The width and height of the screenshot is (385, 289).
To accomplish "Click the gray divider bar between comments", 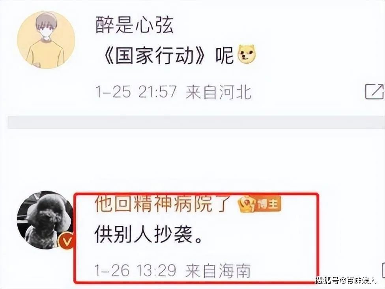I will tap(196, 122).
